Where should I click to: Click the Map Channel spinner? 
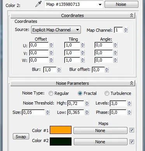pyautogui.click(x=126, y=30)
